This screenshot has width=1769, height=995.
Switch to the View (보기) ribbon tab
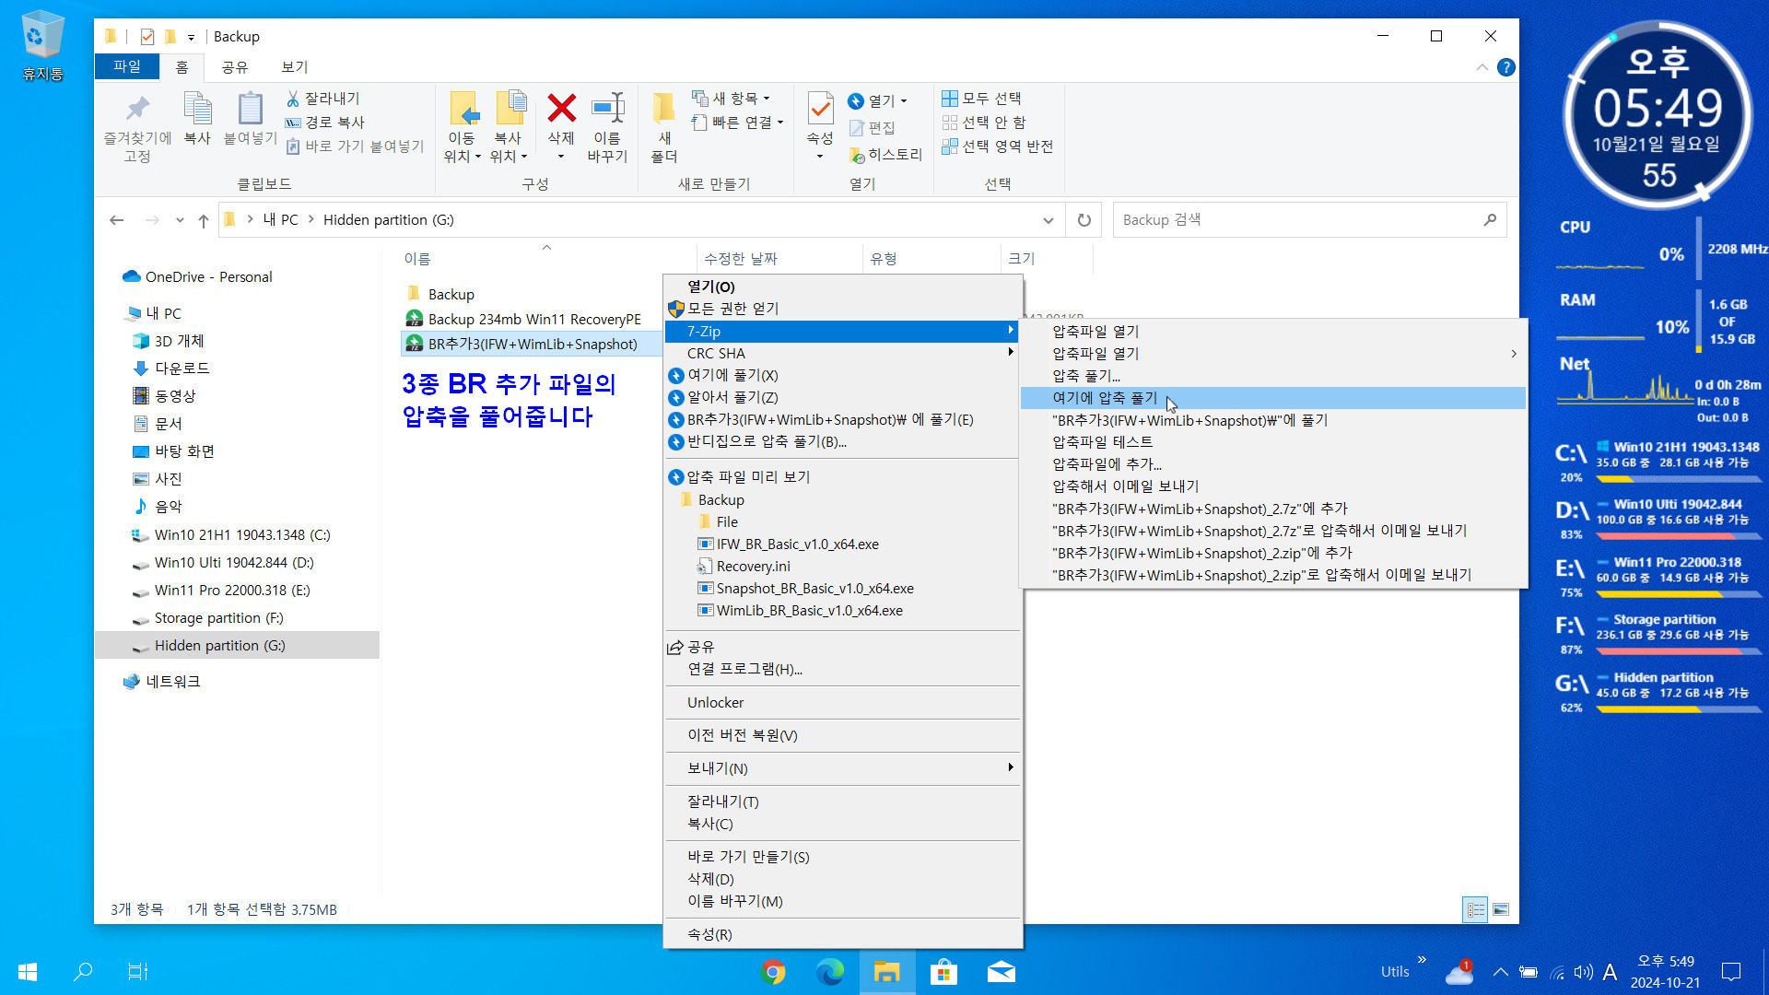[x=295, y=67]
